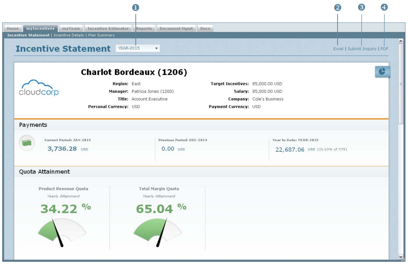
Task: Click the Charlot Bordeaux (1206) heading
Action: tap(134, 72)
